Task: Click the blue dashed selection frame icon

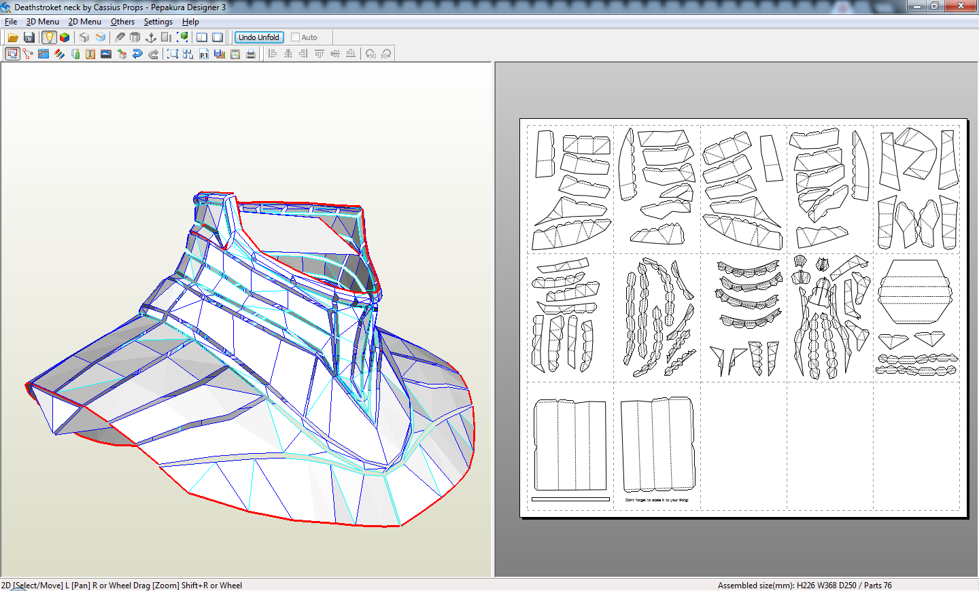Action: [x=173, y=54]
